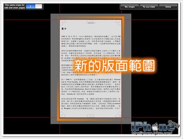Click the last paragraph mentioning Douglas
The width and height of the screenshot is (183, 139).
91,103
